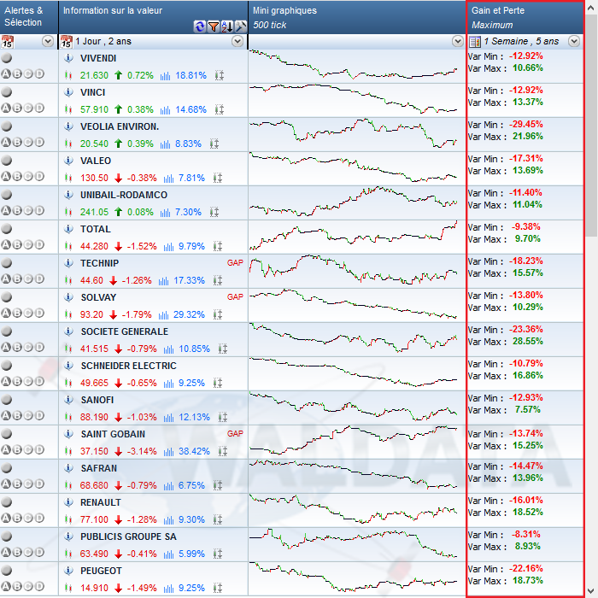Click VEOLIA Var Min value -29.45%

pyautogui.click(x=526, y=125)
